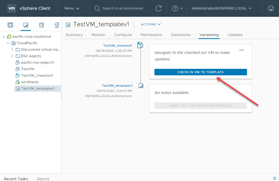Open the dropdown arrow next to help
The width and height of the screenshot is (279, 181).
coord(181,8)
